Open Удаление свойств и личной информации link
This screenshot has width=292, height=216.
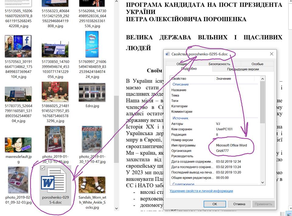[201, 191]
